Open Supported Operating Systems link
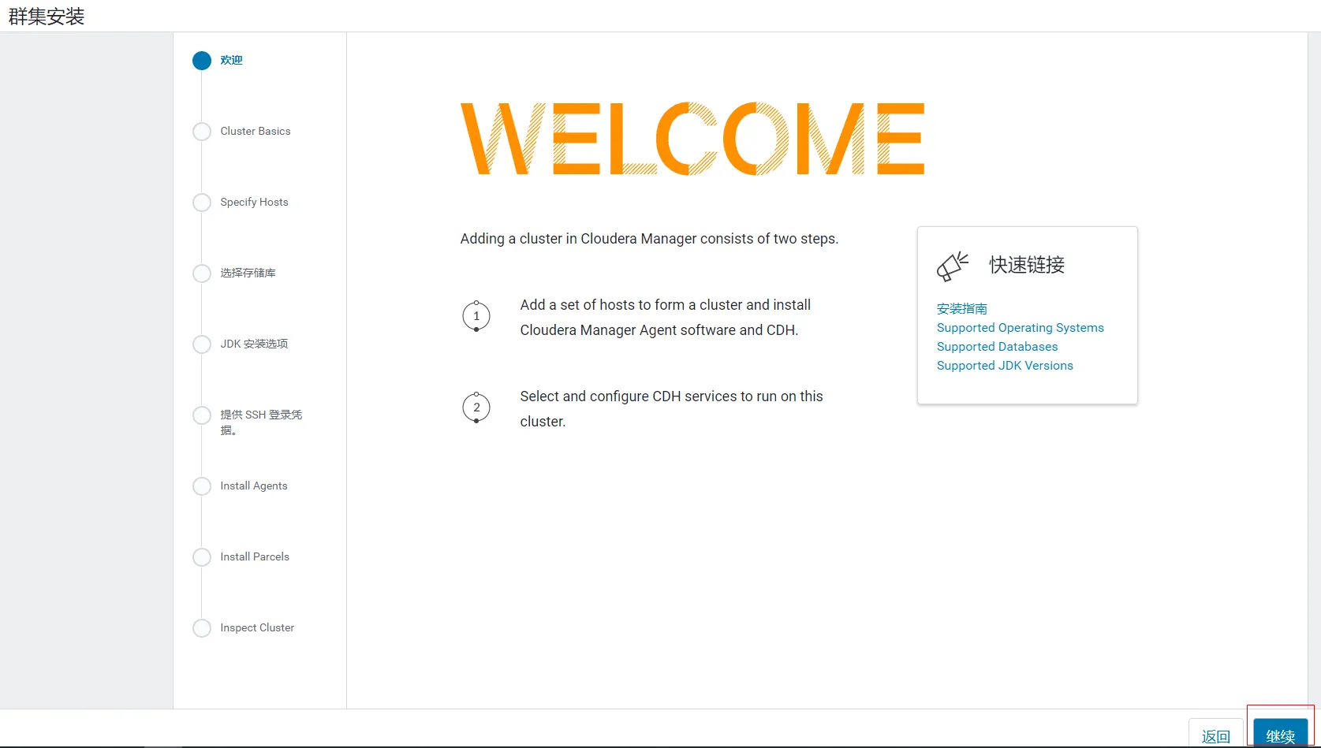The height and width of the screenshot is (748, 1321). [1020, 328]
